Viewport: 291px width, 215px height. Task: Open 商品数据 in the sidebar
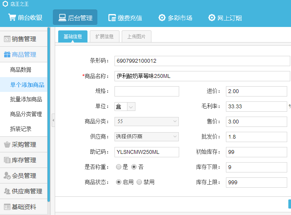point(24,70)
